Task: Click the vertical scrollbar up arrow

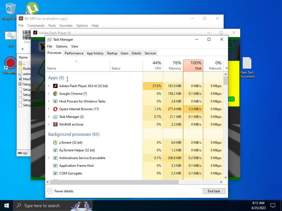Action: pos(226,74)
